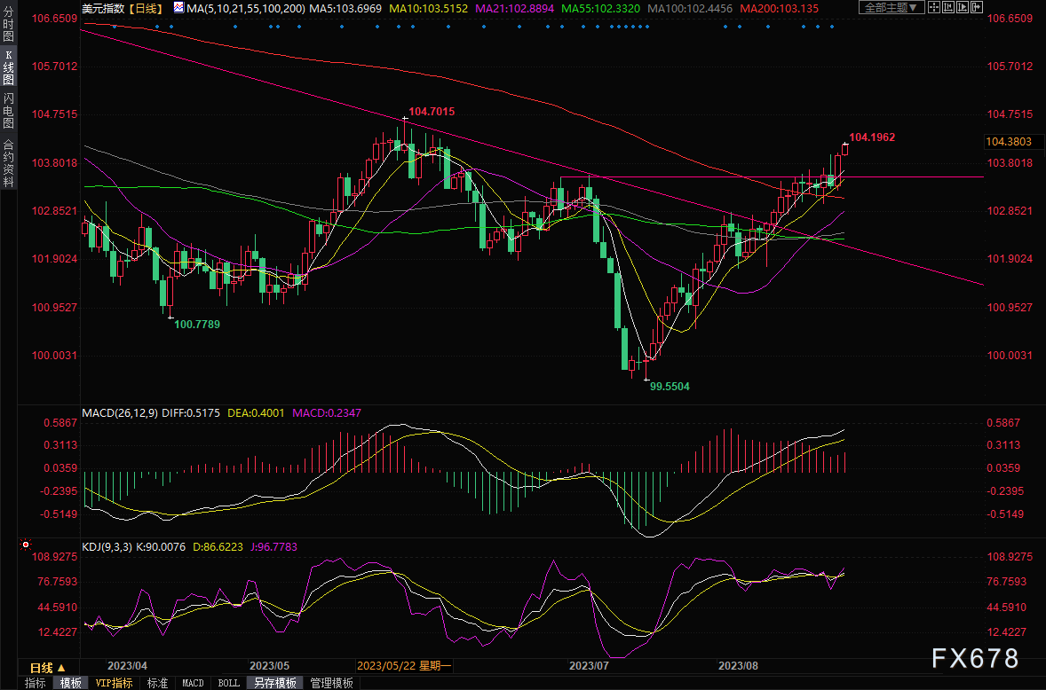Click the MA10:103.5152 value
This screenshot has width=1046, height=690.
pyautogui.click(x=428, y=8)
